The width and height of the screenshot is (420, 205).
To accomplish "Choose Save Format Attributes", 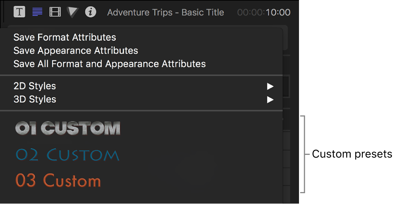I will [x=65, y=37].
